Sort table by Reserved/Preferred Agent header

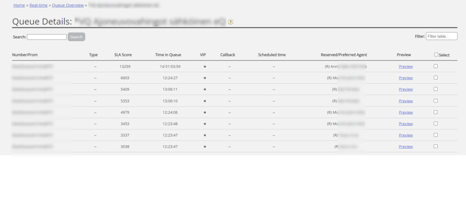pos(344,55)
